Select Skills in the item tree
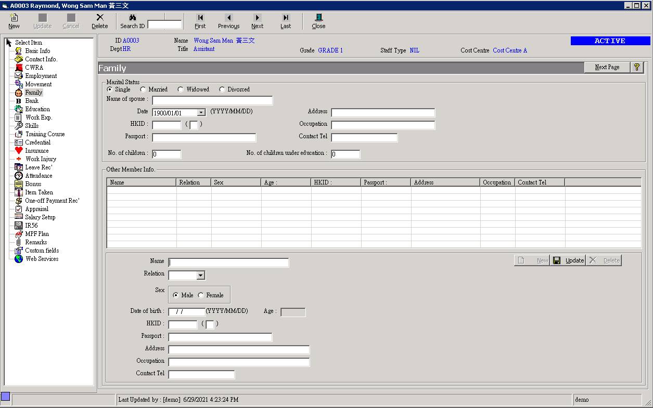Screen dimensions: 653x408 click(32, 126)
